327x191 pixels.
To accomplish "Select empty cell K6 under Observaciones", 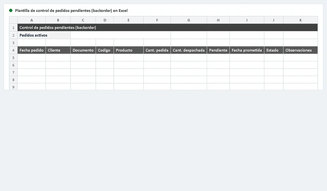I will (300, 65).
